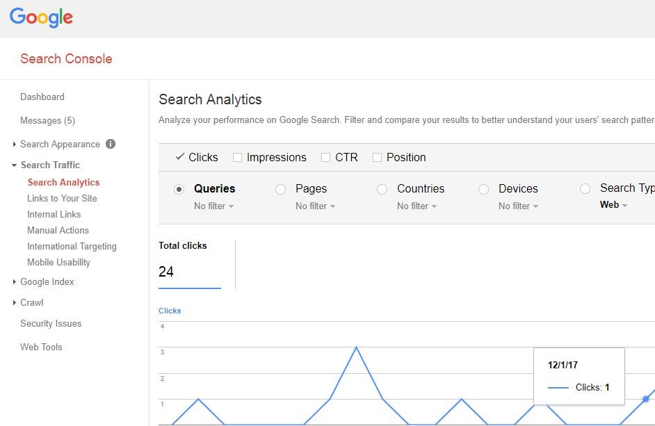The width and height of the screenshot is (655, 426).
Task: Click the Search Appearance info icon
Action: point(111,144)
